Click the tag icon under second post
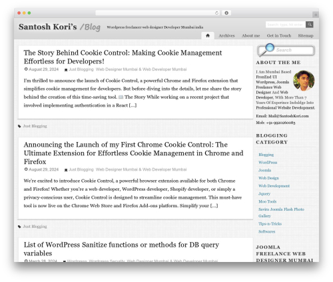This screenshot has height=282, width=333. [19, 227]
